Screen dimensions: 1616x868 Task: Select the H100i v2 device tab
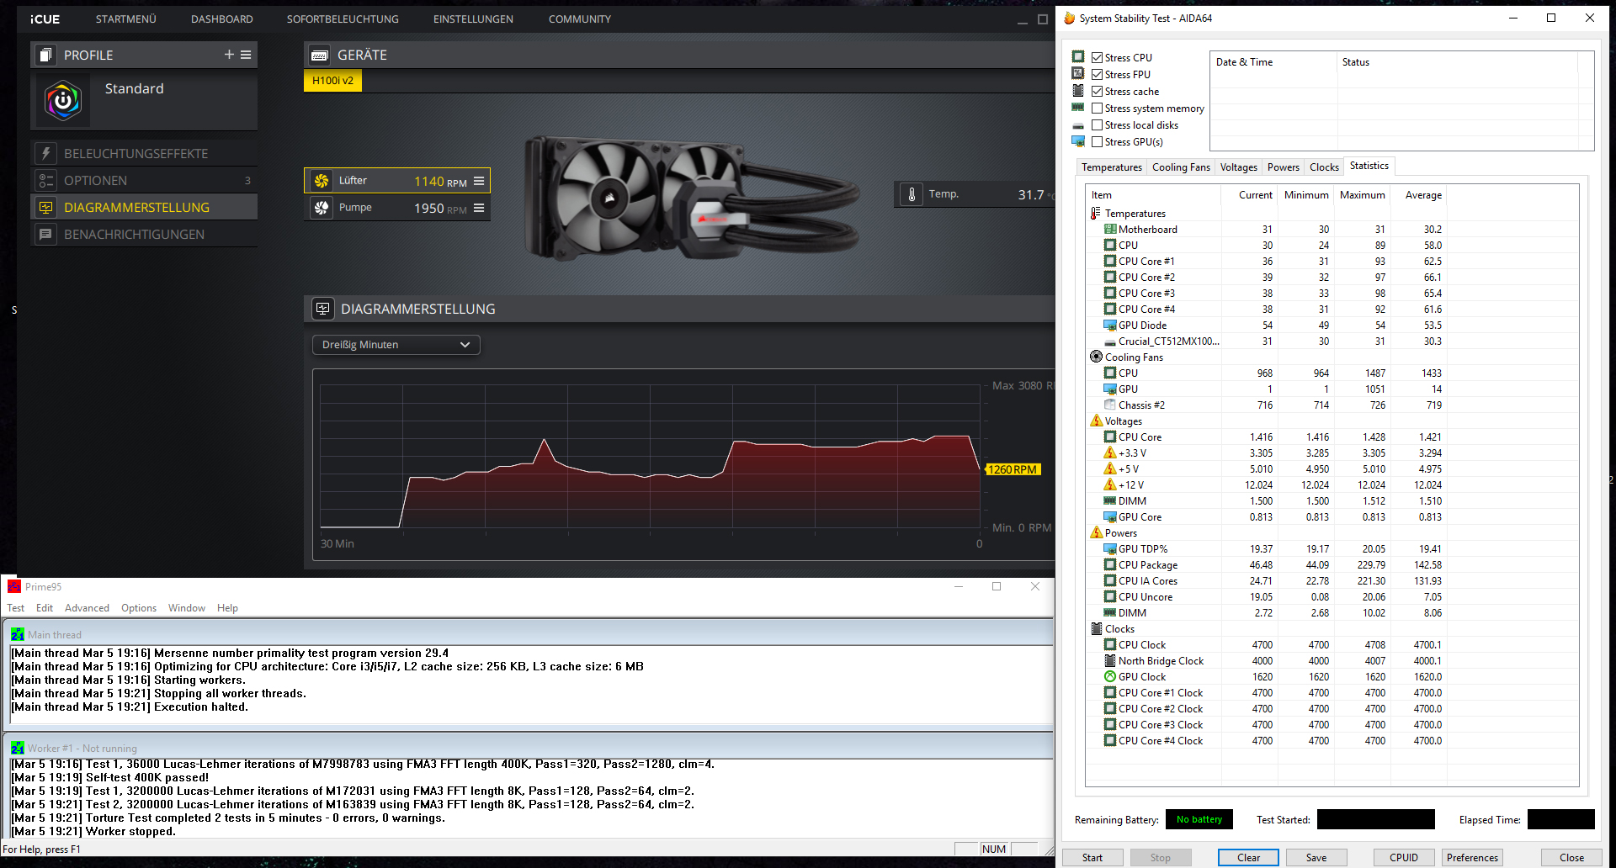(332, 81)
